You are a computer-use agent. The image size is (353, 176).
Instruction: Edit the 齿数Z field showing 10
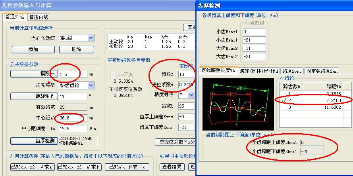(187, 74)
